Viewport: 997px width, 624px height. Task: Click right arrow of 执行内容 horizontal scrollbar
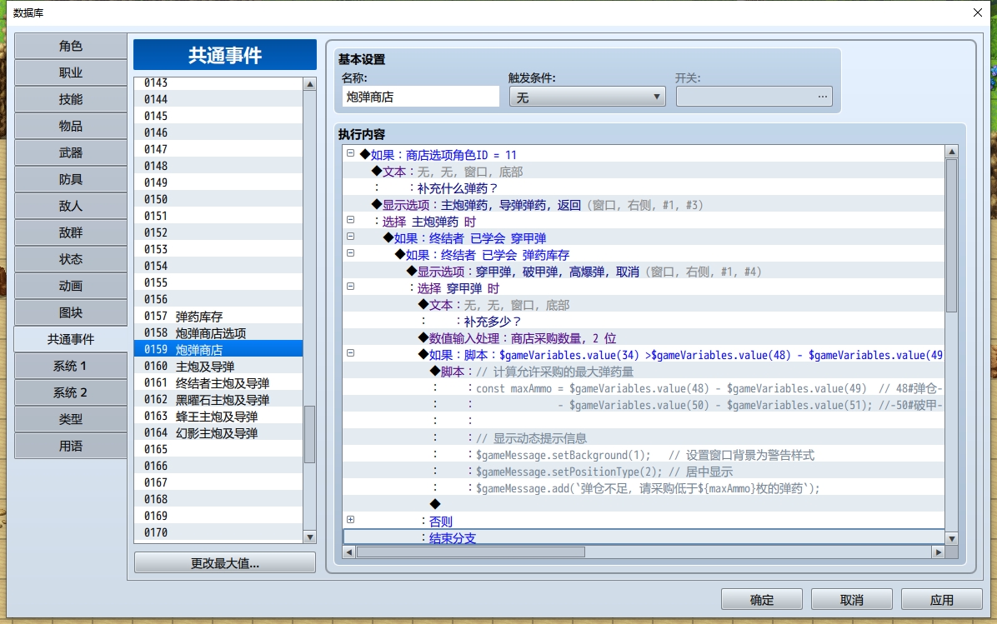[939, 552]
